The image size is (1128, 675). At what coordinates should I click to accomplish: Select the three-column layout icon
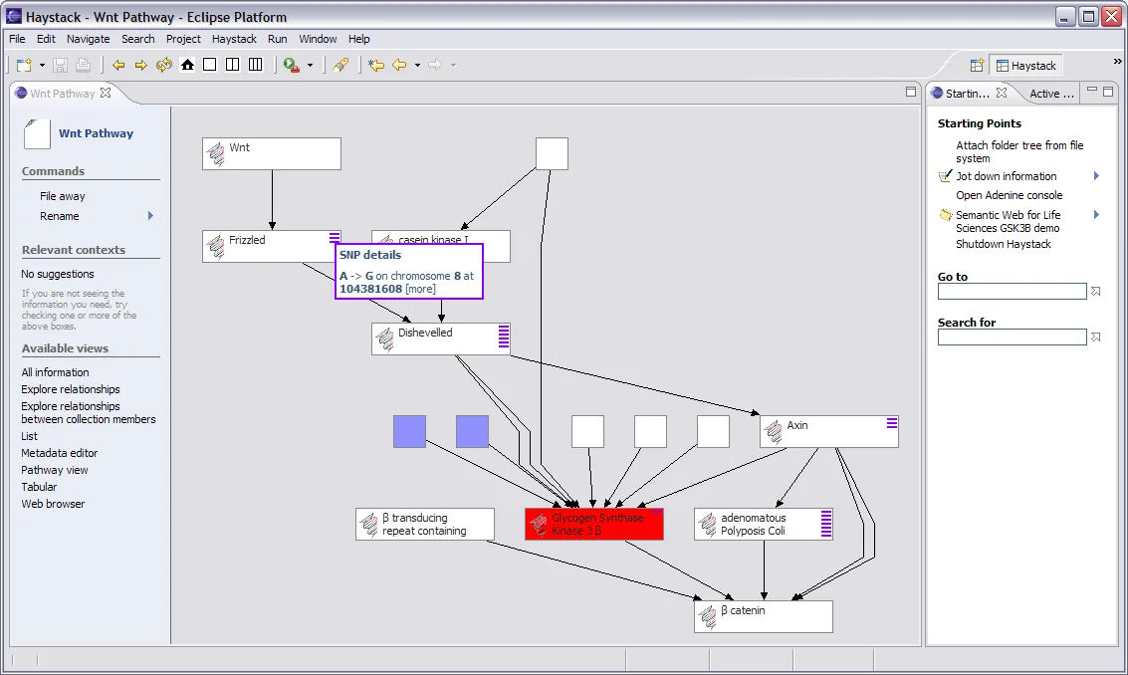coord(256,65)
